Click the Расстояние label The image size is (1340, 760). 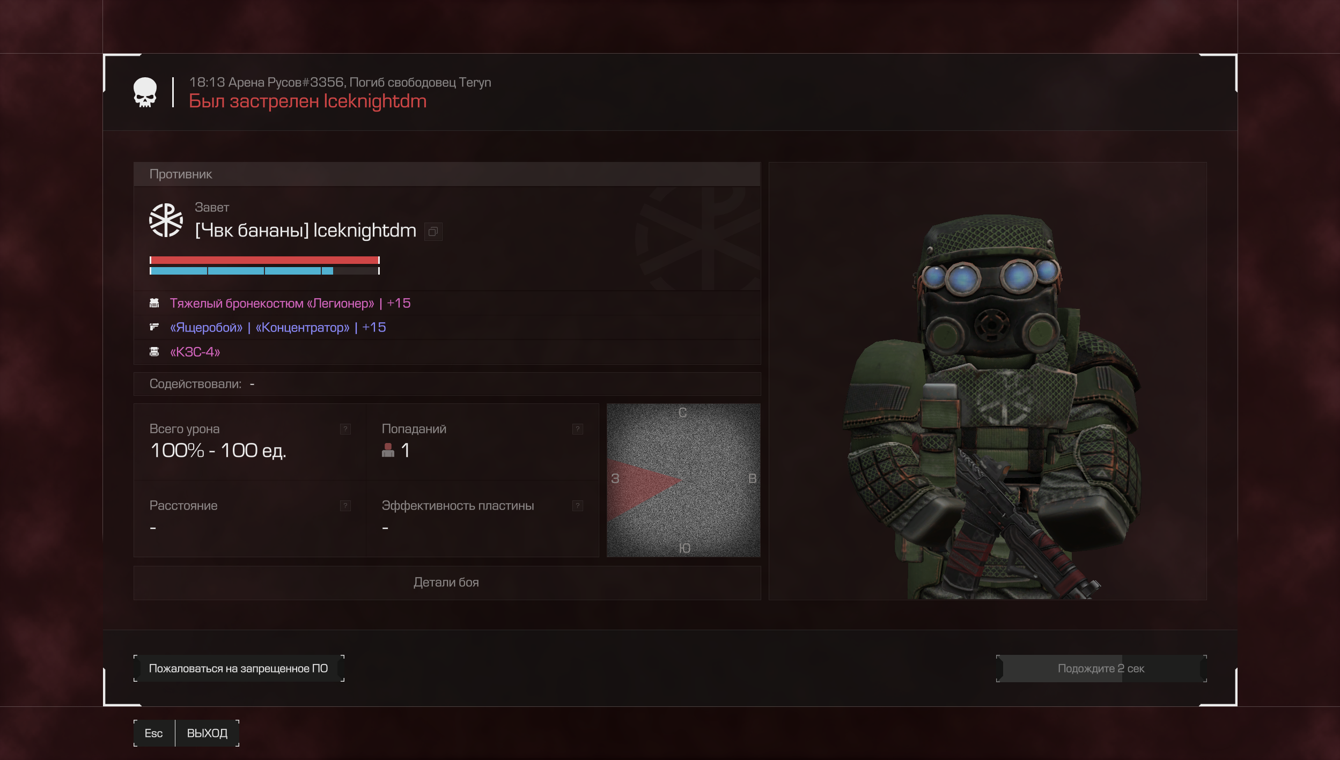coord(183,506)
